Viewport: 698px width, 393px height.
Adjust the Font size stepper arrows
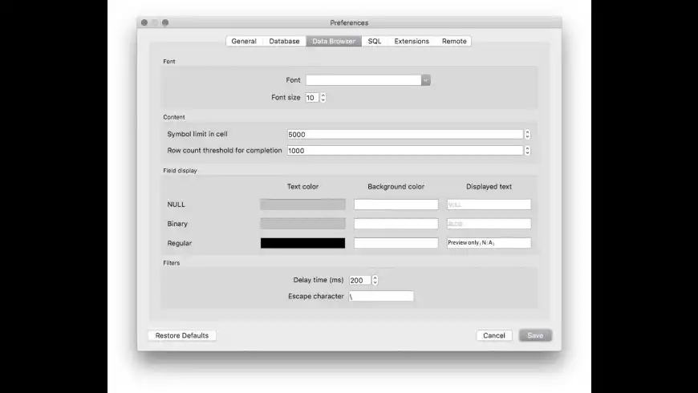(x=323, y=98)
